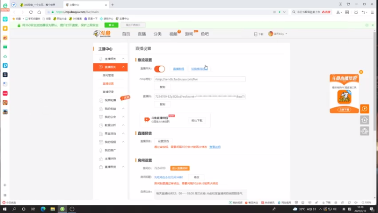Expand the 我的收益 sidebar chevron
This screenshot has width=378, height=213.
click(x=123, y=109)
